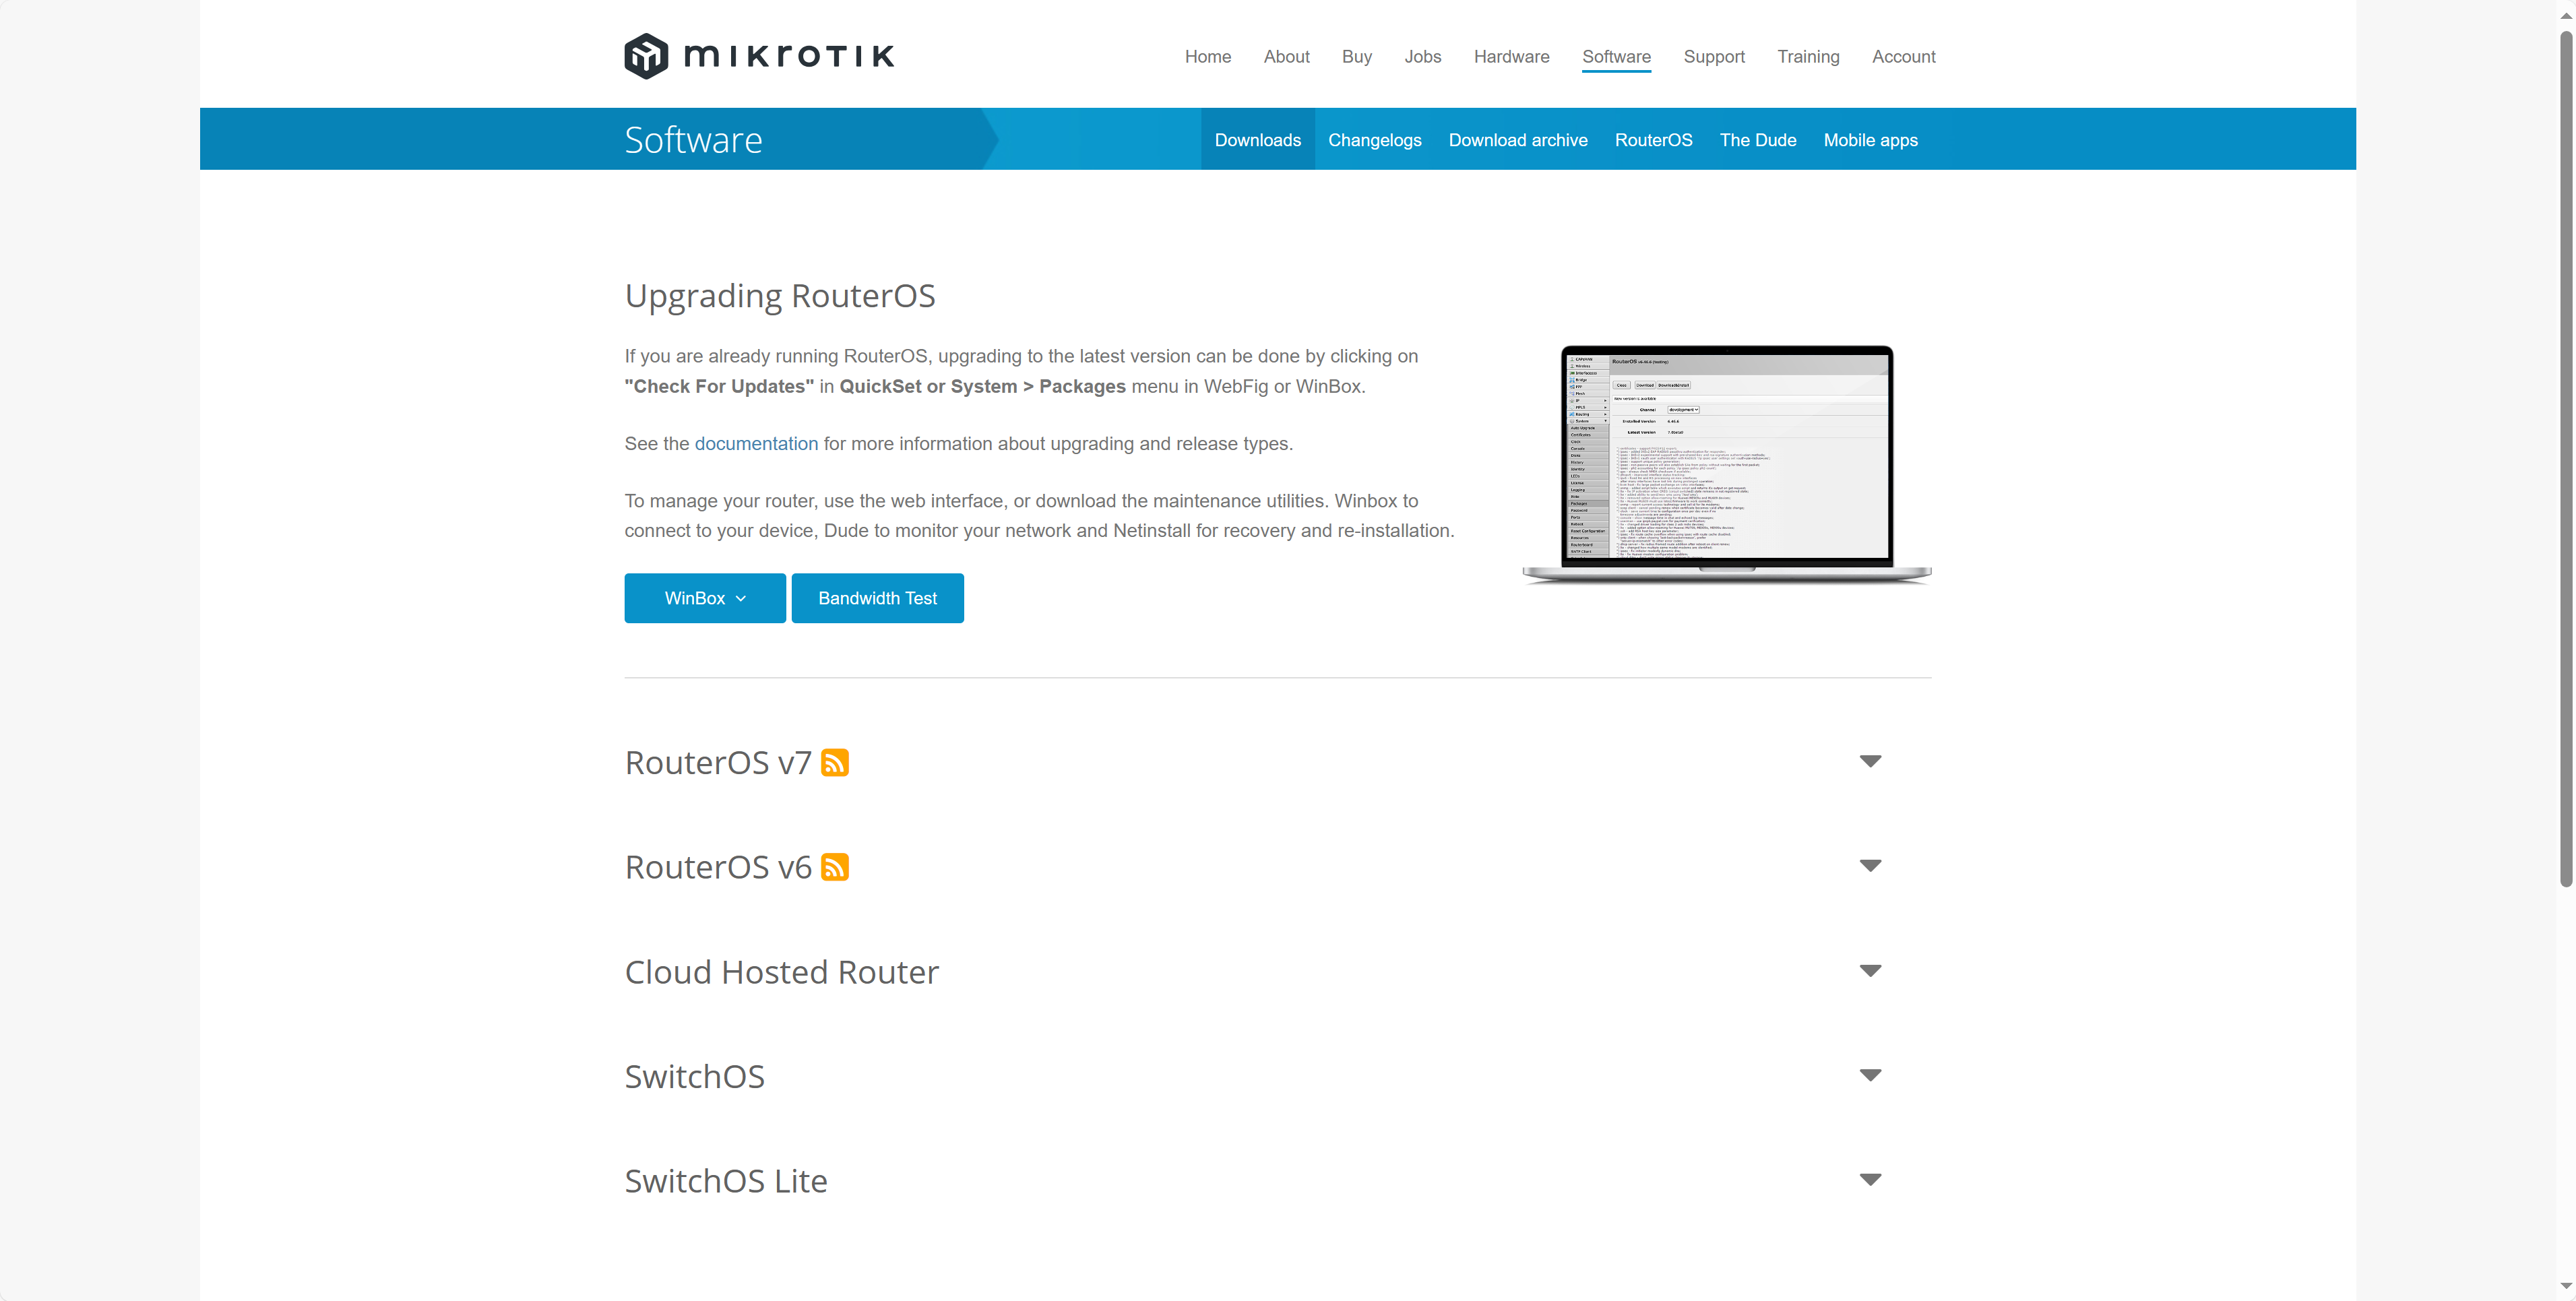Expand the SwitchOS section arrow
This screenshot has width=2576, height=1301.
tap(1870, 1075)
